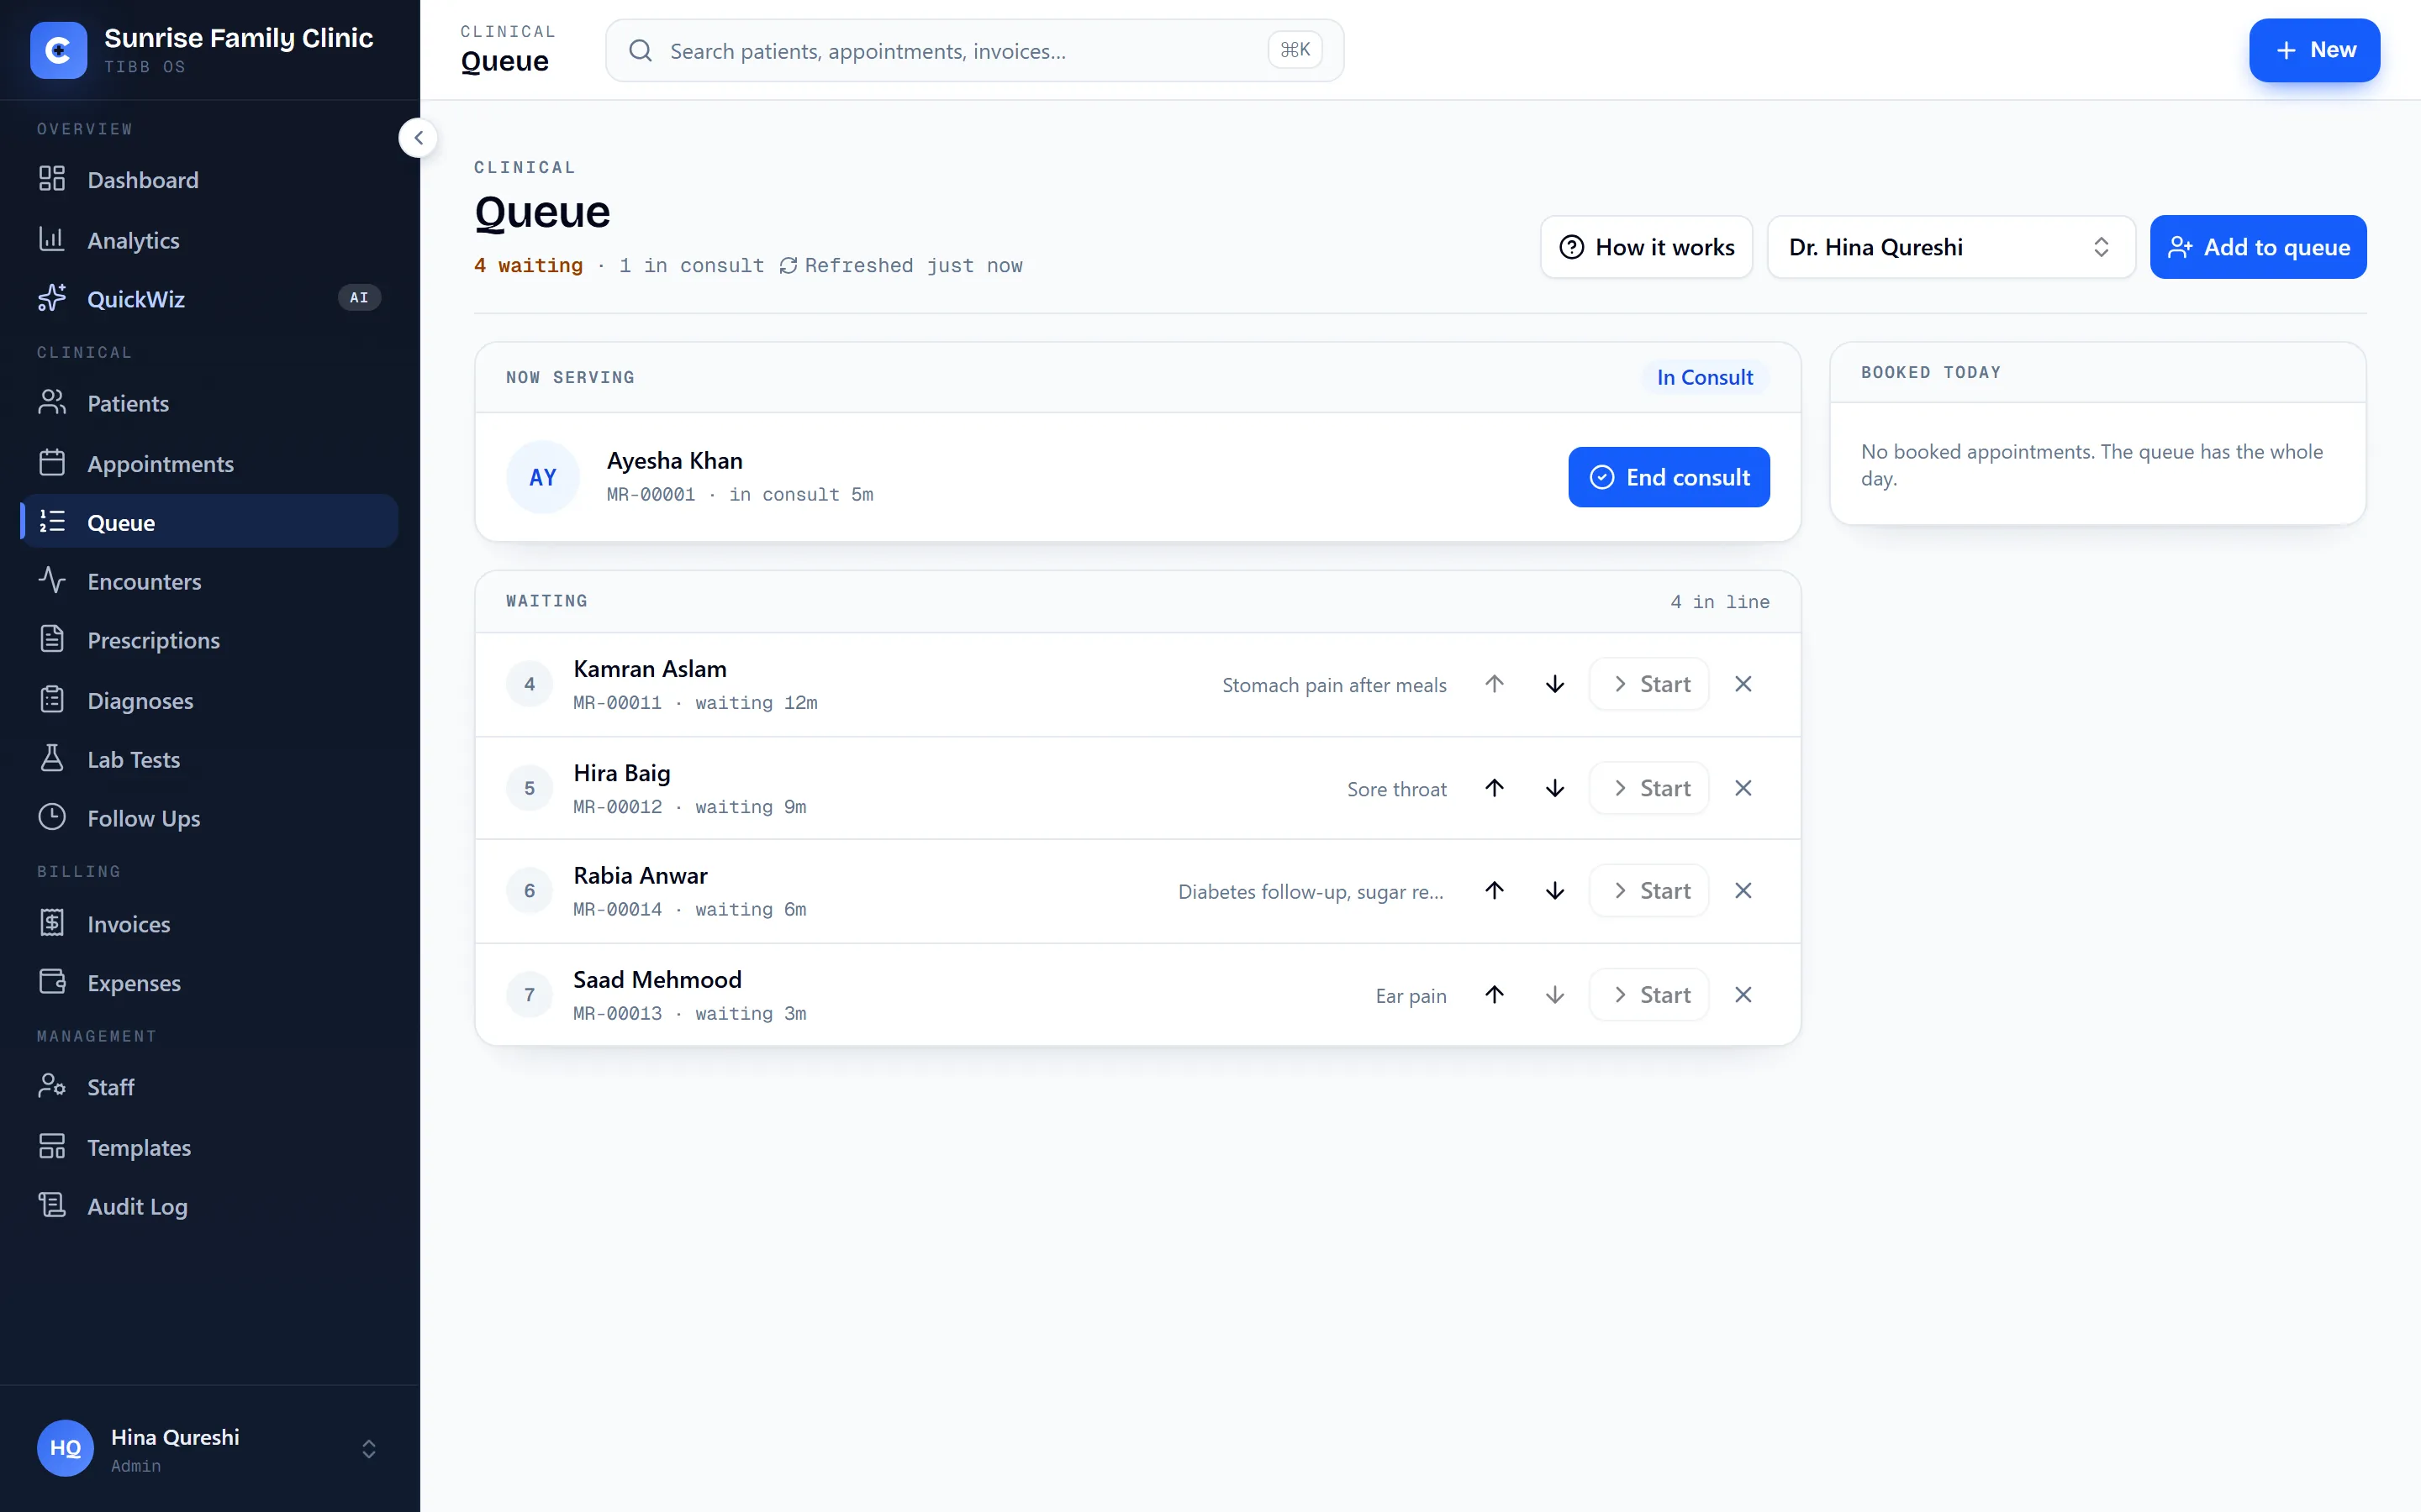Move Hira Baig down in queue

1554,788
